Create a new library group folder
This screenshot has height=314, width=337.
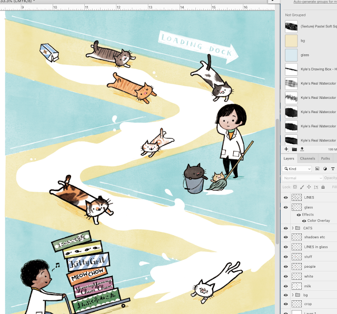[x=294, y=149]
